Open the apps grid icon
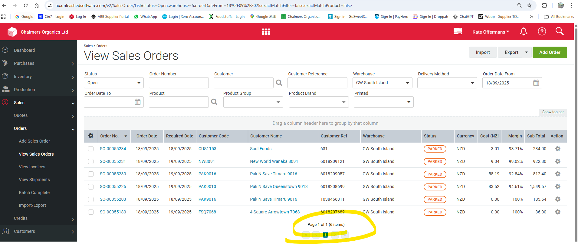The image size is (578, 244). tap(266, 32)
